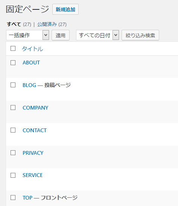Filter by 公開済み pages
This screenshot has height=206, width=178.
click(47, 24)
